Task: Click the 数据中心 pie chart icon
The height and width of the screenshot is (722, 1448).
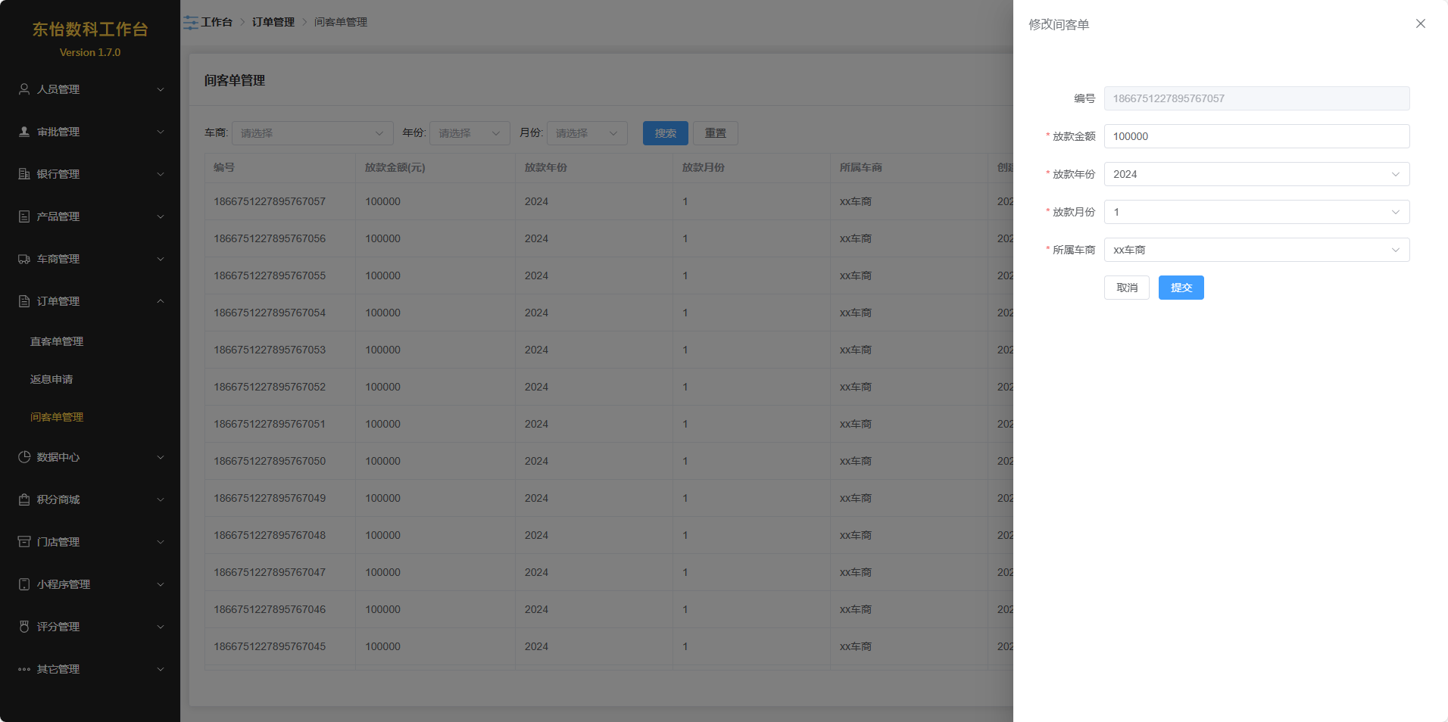Action: (x=24, y=457)
